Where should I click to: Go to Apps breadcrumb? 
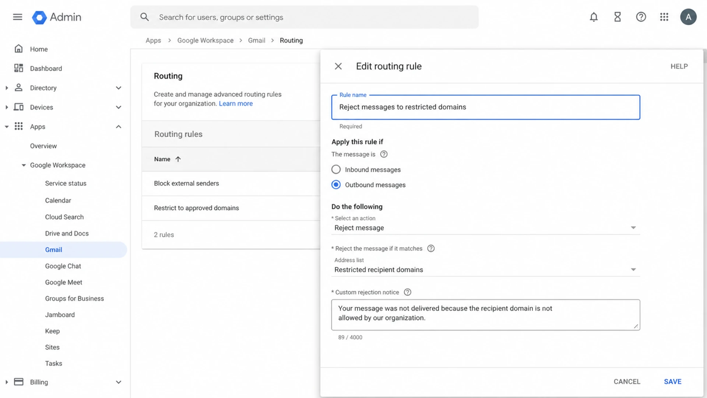(153, 41)
